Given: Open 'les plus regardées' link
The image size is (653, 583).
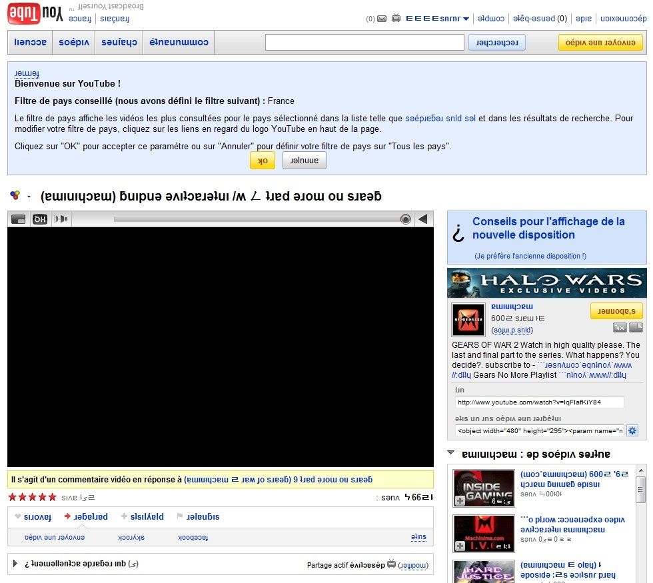Looking at the screenshot, I should [440, 119].
